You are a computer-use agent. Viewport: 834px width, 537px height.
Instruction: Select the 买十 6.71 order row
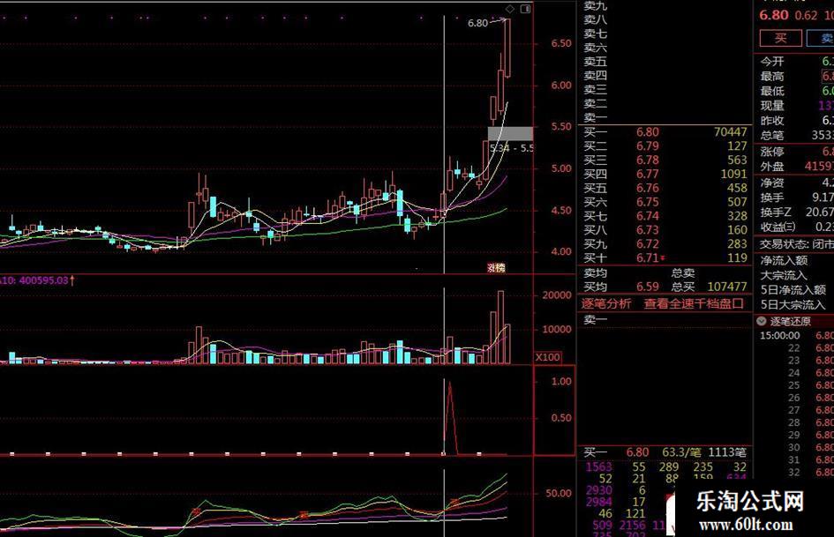point(665,257)
